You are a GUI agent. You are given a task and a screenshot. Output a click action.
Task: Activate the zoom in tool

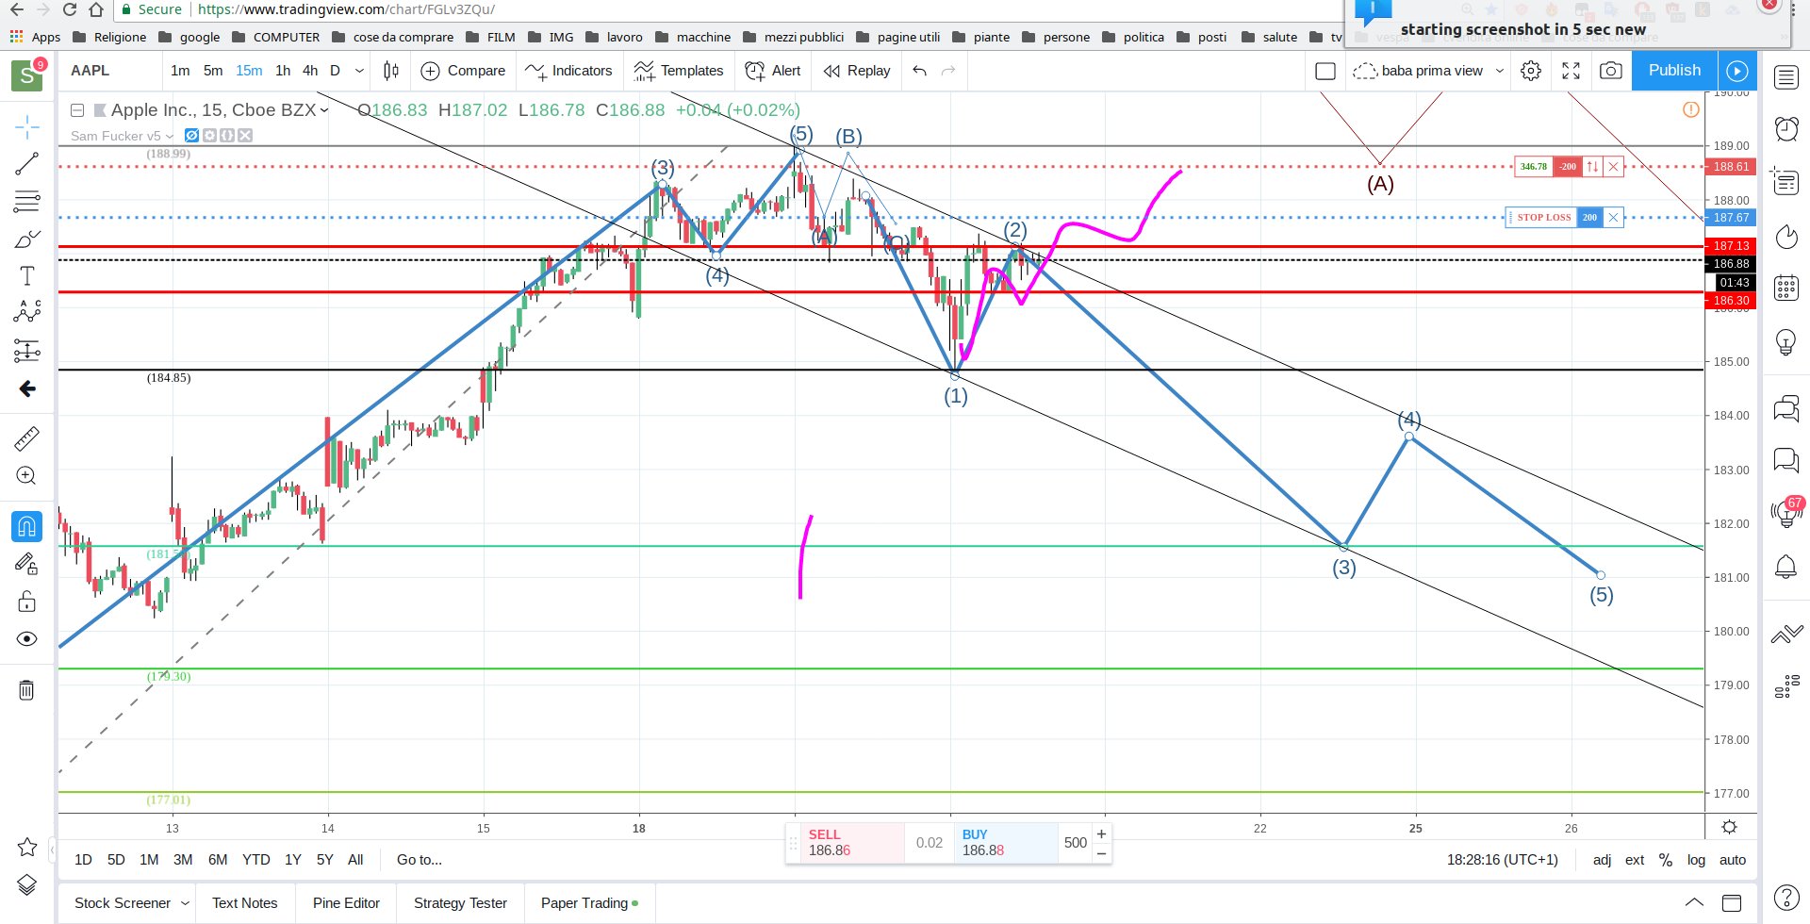coord(27,476)
